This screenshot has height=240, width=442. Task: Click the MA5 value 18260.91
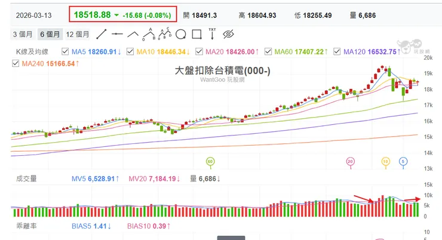(x=102, y=52)
